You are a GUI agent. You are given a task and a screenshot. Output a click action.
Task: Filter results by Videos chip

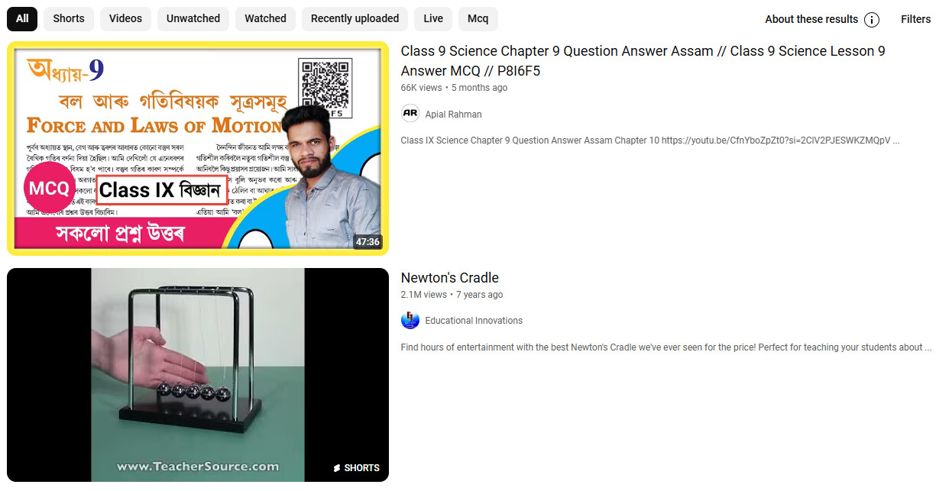click(125, 18)
